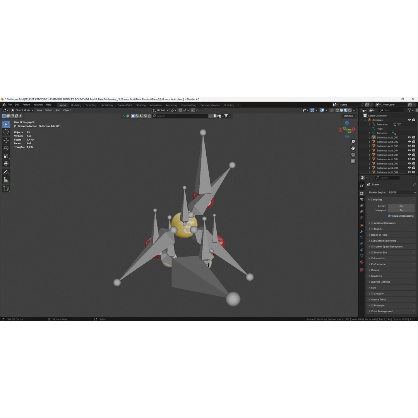This screenshot has height=418, width=418.
Task: Activate the Rotate tool
Action: coord(6,148)
